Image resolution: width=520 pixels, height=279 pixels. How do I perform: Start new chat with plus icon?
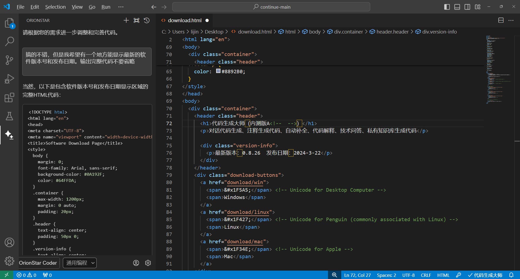click(126, 21)
